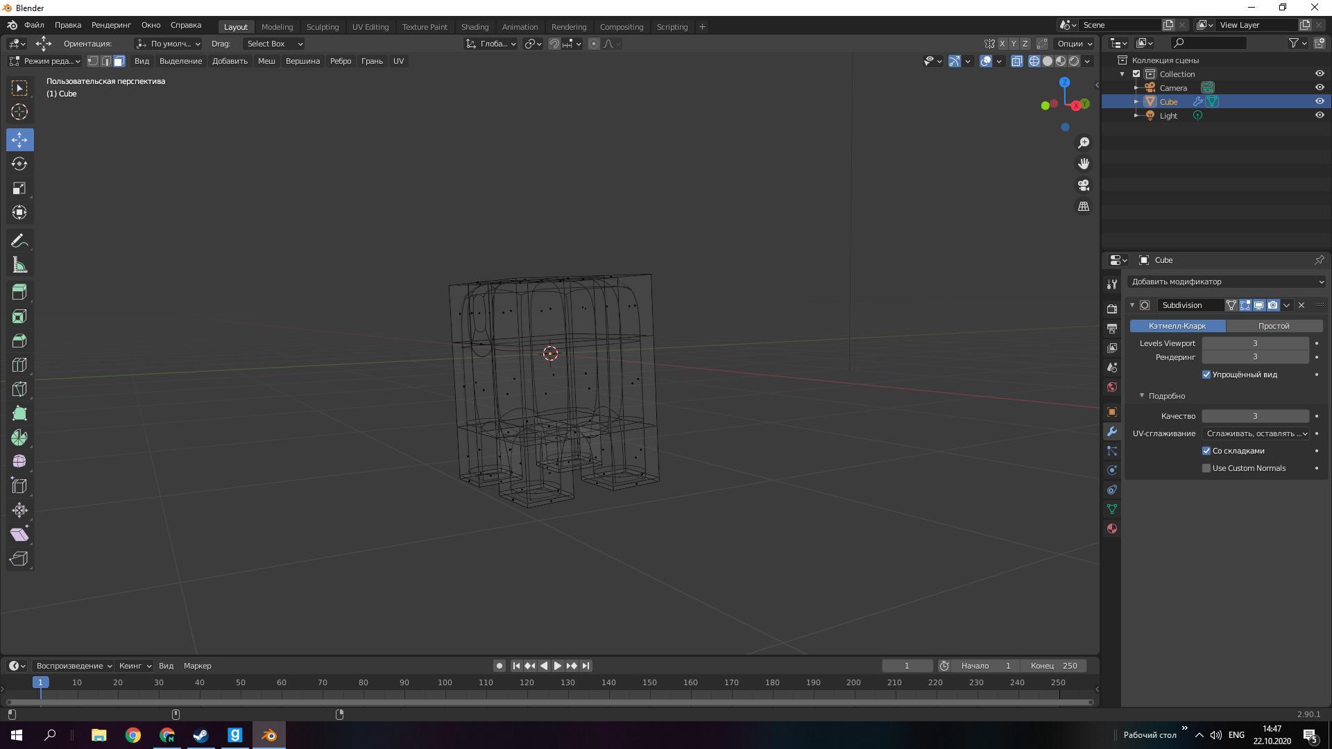
Task: Open the UV-сглаживание dropdown
Action: click(1256, 433)
